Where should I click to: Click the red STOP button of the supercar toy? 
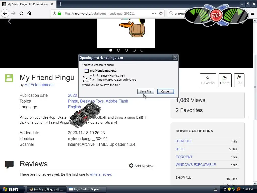tap(216, 15)
